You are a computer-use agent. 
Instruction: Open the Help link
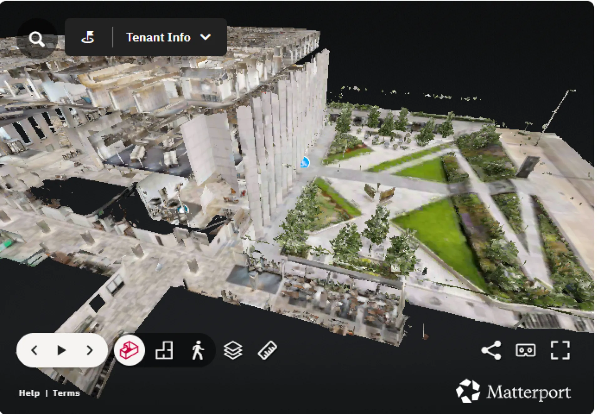coord(29,393)
